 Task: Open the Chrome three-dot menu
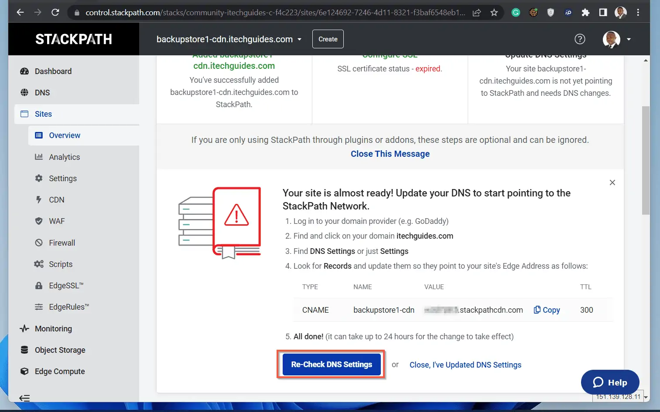tap(638, 13)
